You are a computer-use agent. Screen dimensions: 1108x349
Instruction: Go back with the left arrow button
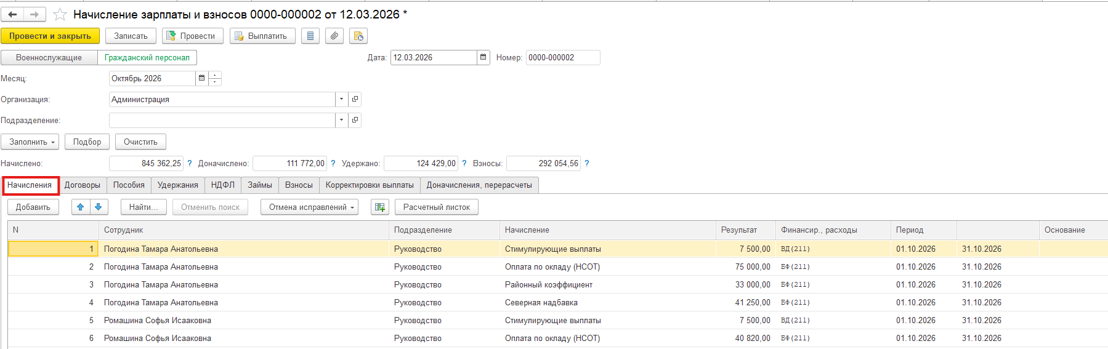12,14
